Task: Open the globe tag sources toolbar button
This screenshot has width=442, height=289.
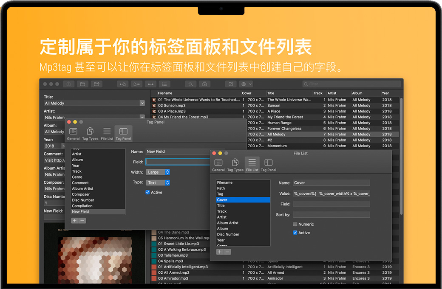Action: coord(246,84)
